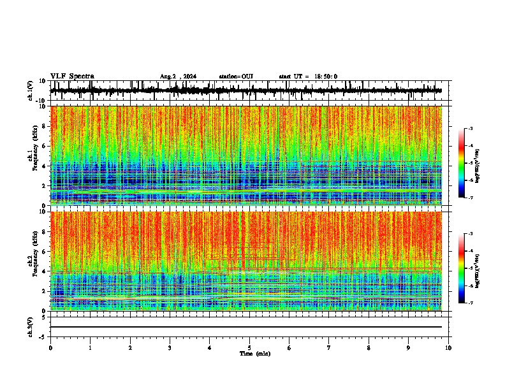
Task: Click time axis tick label "2"
Action: point(130,348)
